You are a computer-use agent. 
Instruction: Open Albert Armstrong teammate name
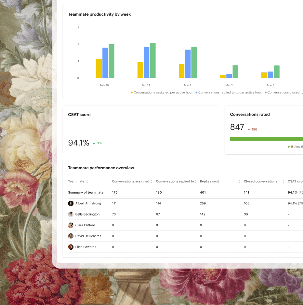(88, 203)
